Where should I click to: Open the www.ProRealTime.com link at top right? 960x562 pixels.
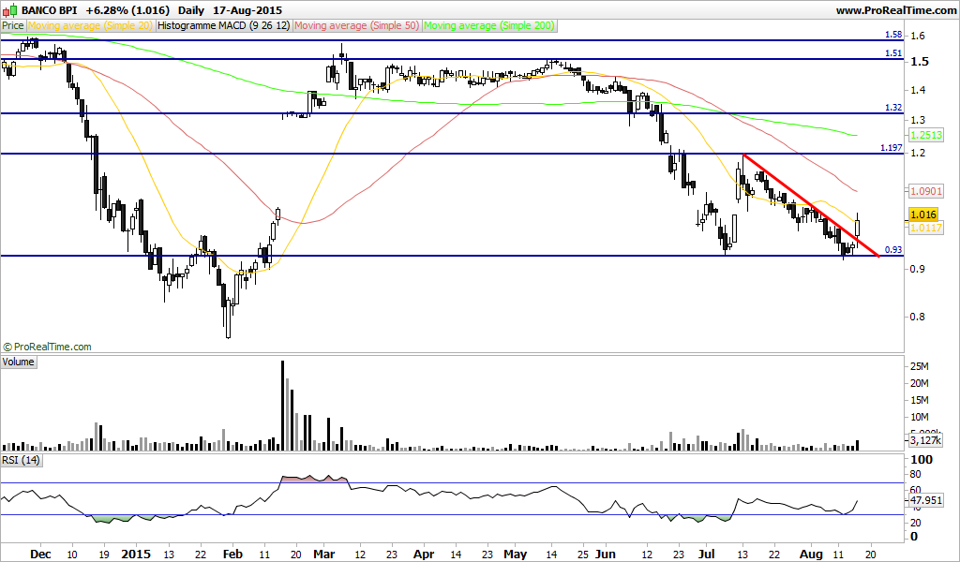click(895, 10)
